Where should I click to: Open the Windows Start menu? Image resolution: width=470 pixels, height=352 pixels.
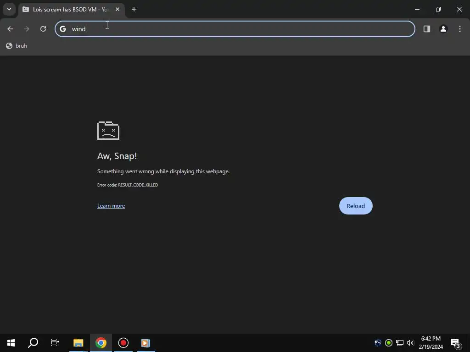click(x=11, y=343)
